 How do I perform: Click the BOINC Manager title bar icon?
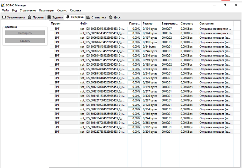point(2,5)
